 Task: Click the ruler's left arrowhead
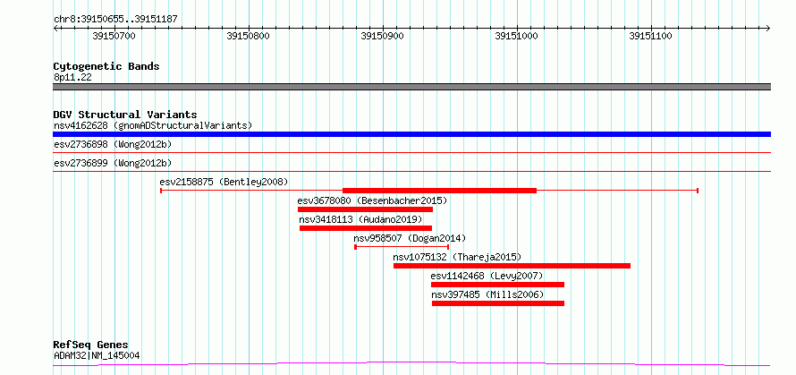pos(55,28)
